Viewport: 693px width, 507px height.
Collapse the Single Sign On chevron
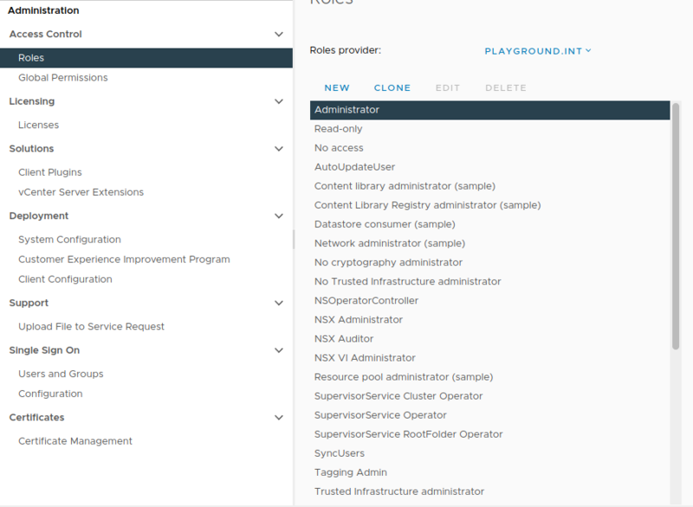tap(278, 350)
